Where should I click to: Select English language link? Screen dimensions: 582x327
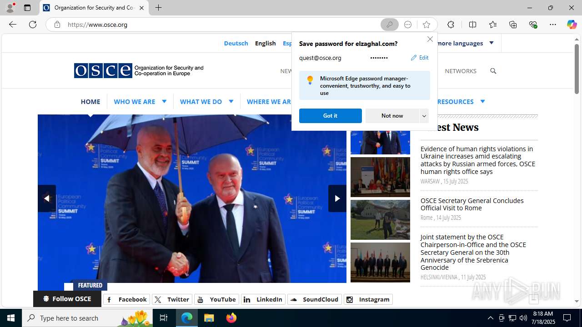[x=266, y=43]
